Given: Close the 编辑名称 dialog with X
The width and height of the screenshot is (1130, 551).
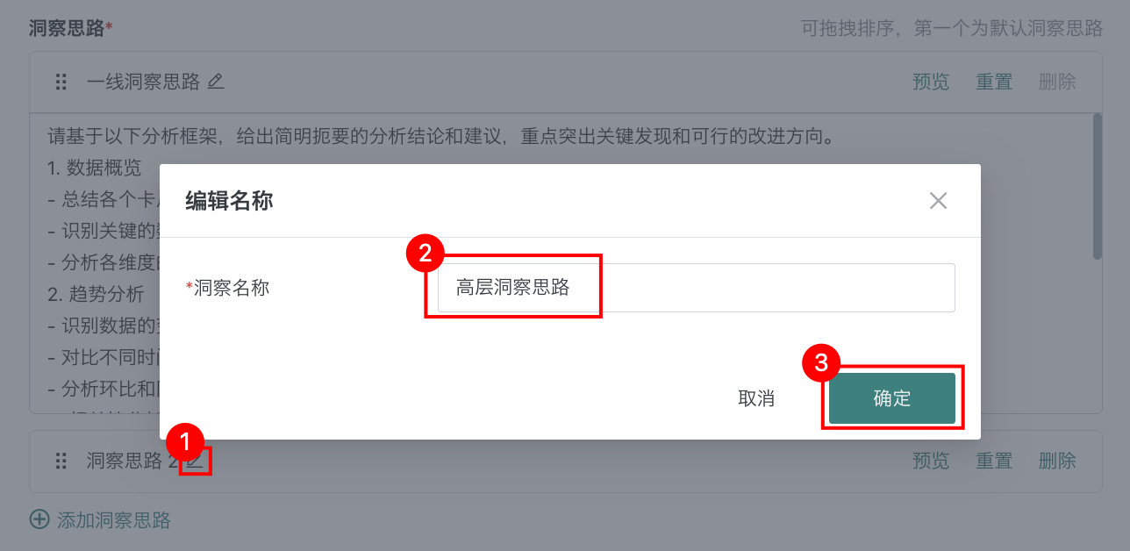Looking at the screenshot, I should pyautogui.click(x=938, y=201).
